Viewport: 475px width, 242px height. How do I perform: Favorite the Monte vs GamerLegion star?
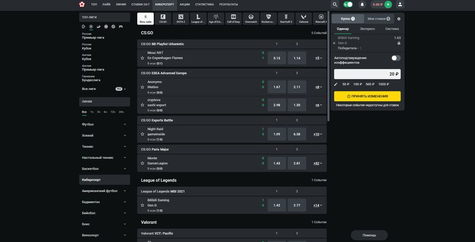pyautogui.click(x=142, y=163)
